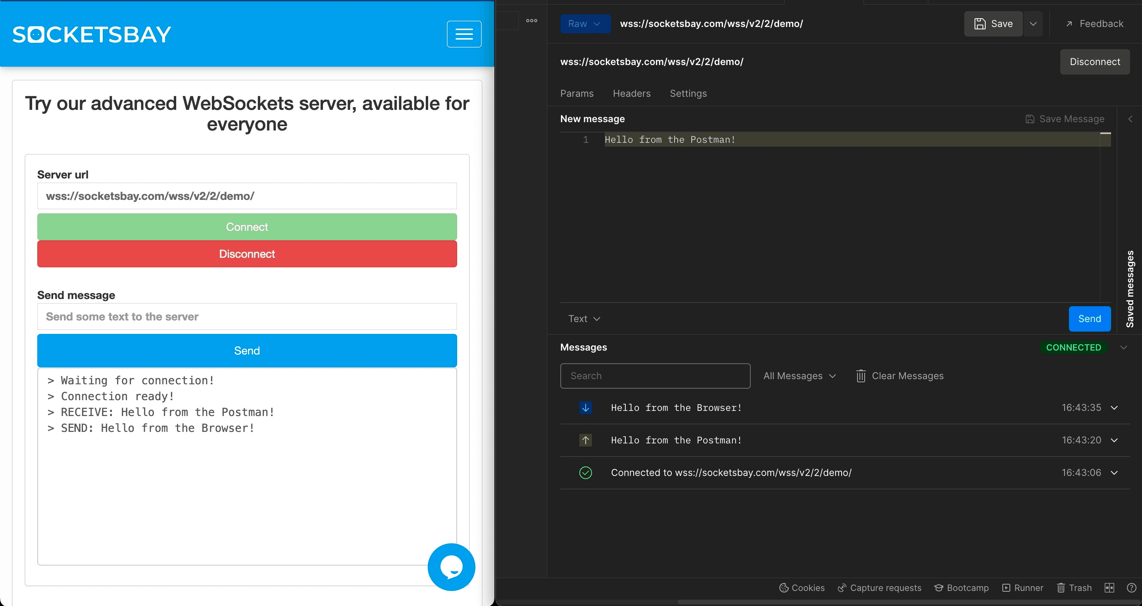This screenshot has width=1142, height=606.
Task: Switch to the Params tab
Action: pos(577,94)
